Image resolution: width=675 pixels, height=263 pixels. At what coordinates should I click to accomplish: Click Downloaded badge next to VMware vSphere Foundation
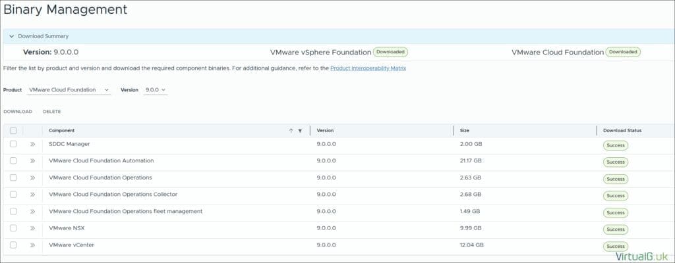pos(390,52)
